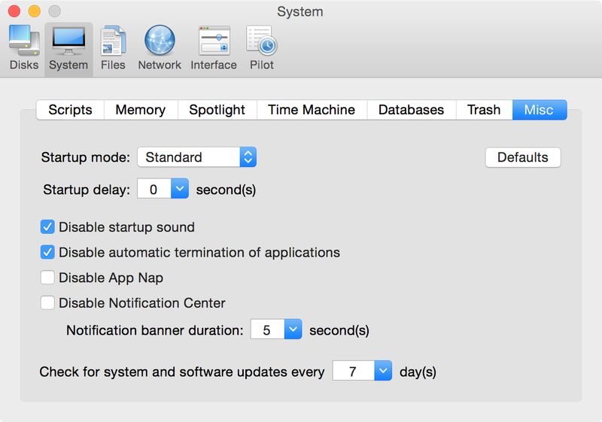Click the Defaults button

click(x=522, y=157)
